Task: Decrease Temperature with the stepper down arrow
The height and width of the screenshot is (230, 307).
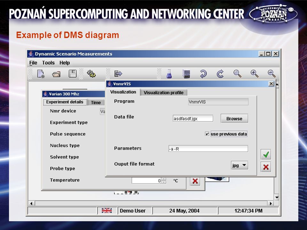Action: 164,182
